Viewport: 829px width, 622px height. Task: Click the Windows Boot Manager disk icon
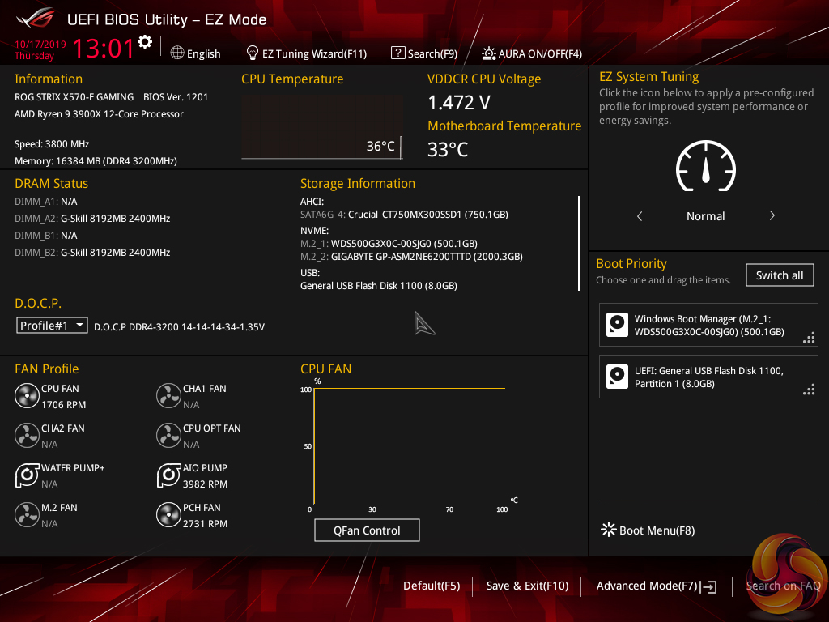coord(617,325)
